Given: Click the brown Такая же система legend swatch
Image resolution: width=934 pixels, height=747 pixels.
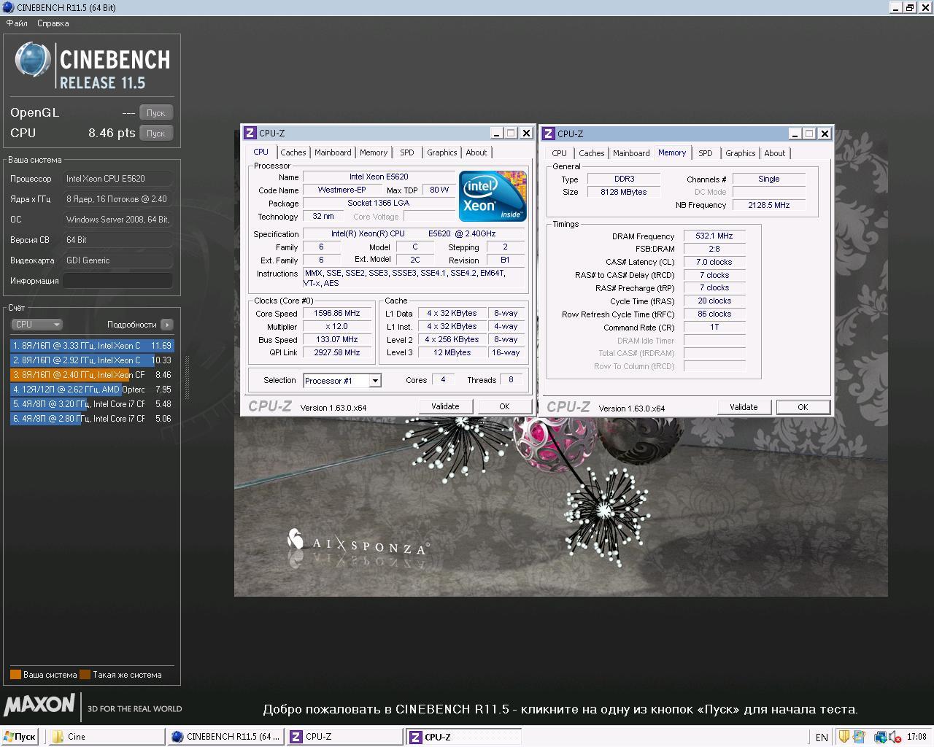Looking at the screenshot, I should pyautogui.click(x=85, y=675).
